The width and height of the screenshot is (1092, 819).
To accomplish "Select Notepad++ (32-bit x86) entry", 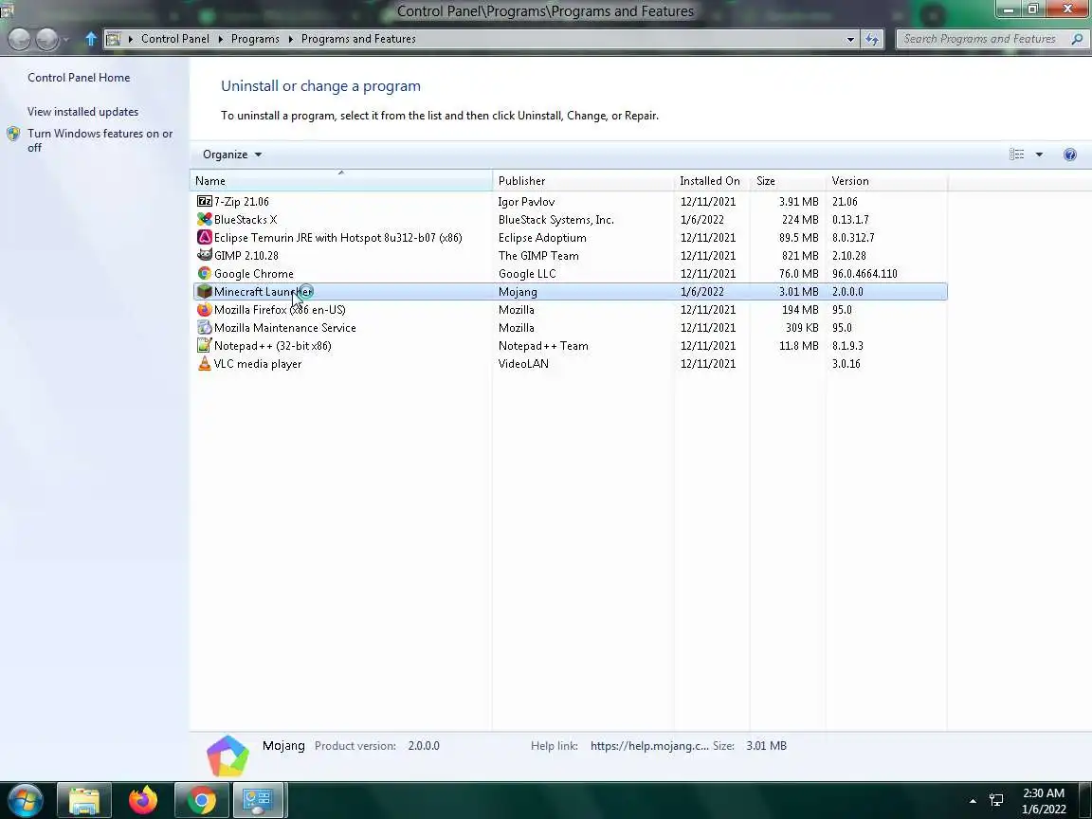I will [570, 345].
